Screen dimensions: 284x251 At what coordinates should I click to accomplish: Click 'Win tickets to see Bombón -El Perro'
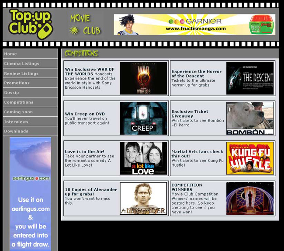[x=197, y=123]
